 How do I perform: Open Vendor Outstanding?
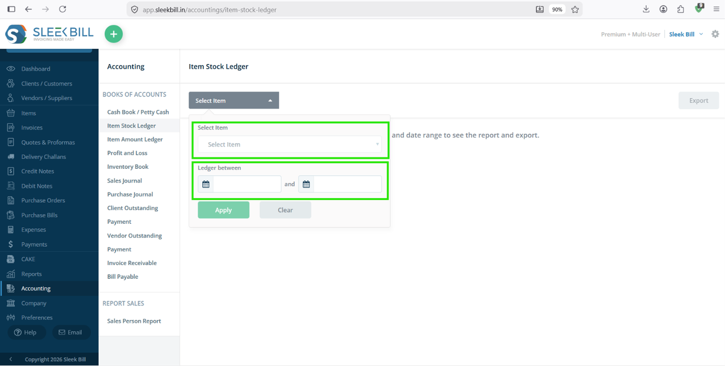click(x=135, y=236)
